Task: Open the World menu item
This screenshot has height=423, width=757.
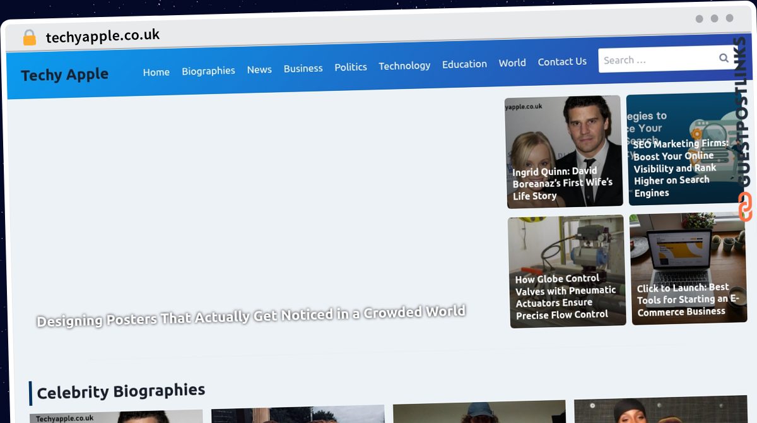Action: pyautogui.click(x=512, y=63)
